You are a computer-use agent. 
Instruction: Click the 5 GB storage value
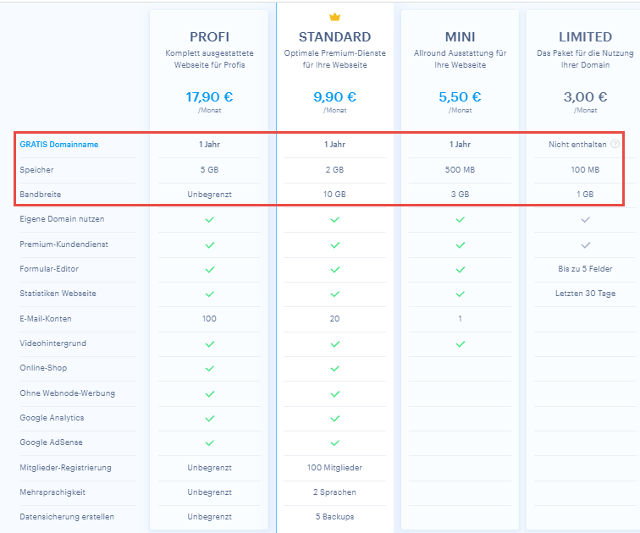[x=209, y=170]
